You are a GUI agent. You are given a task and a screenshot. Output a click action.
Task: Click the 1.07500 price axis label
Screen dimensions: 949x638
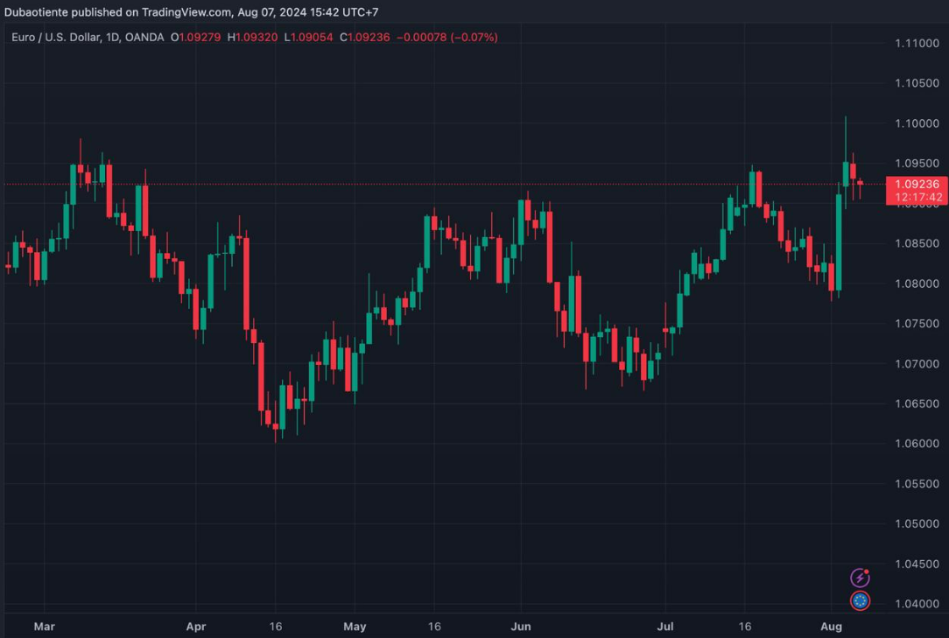point(917,324)
